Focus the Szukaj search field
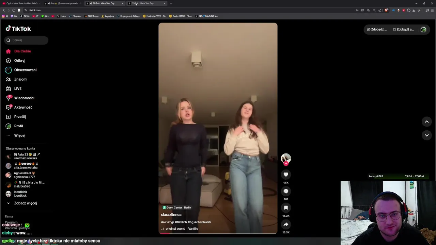Image resolution: width=436 pixels, height=245 pixels. [x=26, y=40]
